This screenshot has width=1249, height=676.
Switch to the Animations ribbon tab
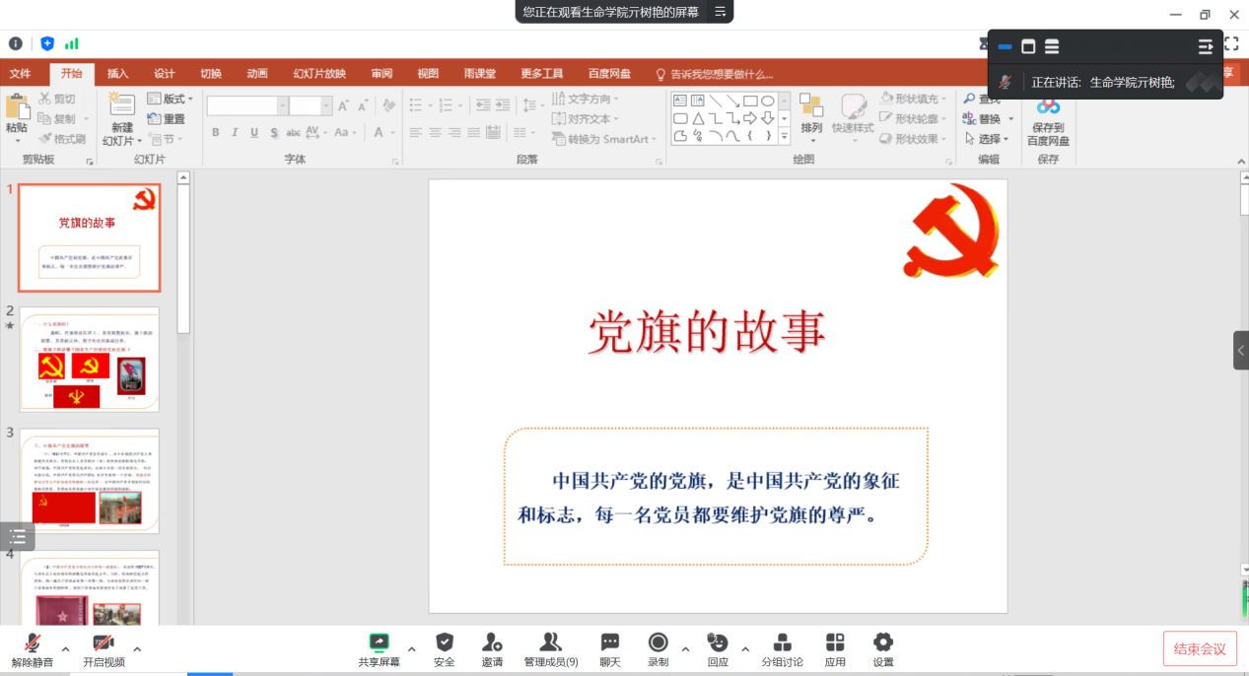[x=257, y=74]
